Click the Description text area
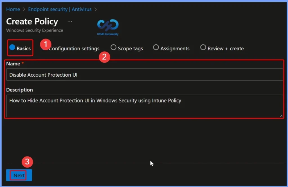288x187 pixels. [x=144, y=106]
